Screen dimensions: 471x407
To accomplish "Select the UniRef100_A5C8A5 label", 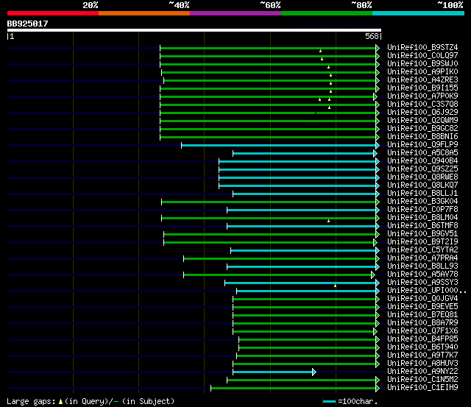I will tap(422, 153).
